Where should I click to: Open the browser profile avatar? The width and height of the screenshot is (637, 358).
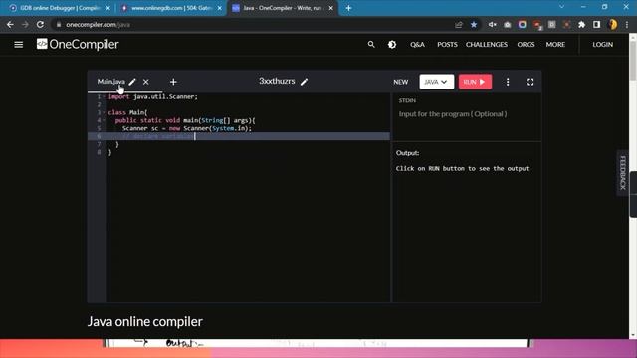coord(613,24)
